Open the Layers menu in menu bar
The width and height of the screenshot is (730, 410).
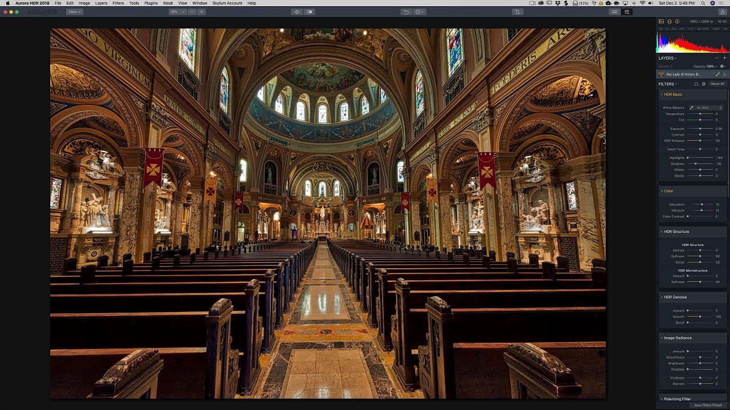tap(101, 3)
